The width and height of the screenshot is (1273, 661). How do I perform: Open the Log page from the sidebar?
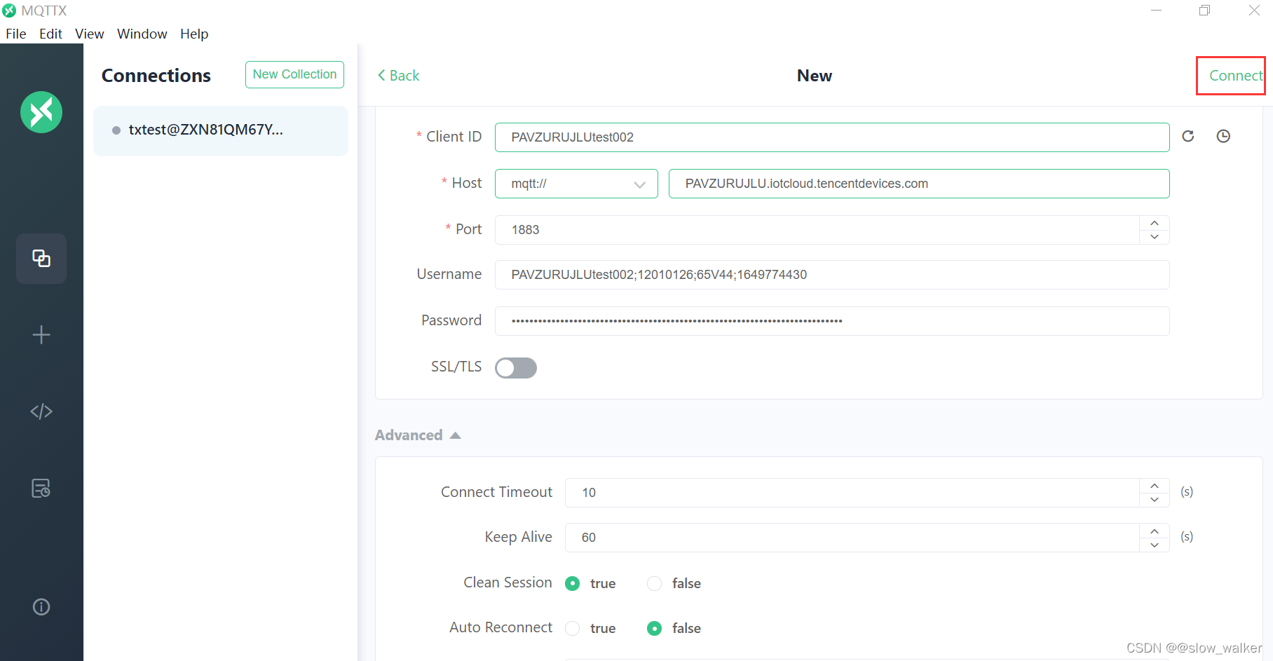(41, 488)
